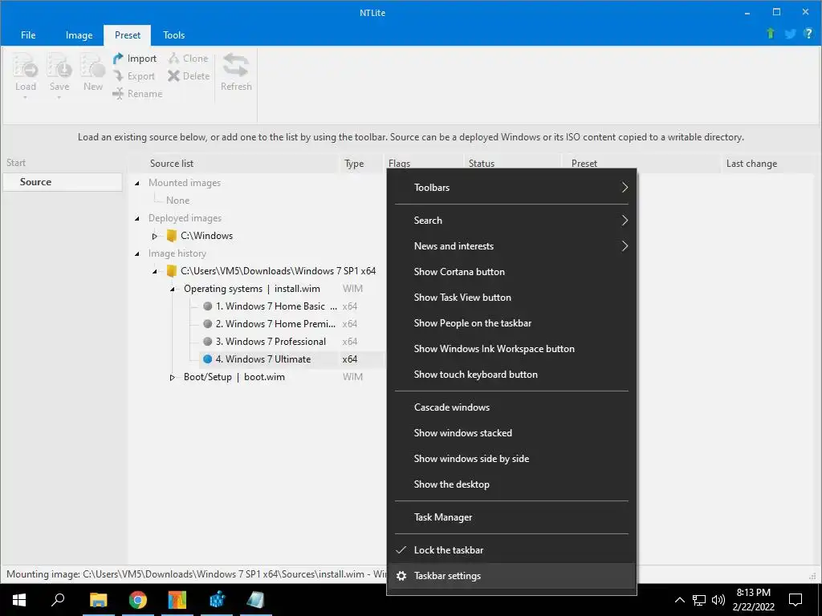The image size is (822, 616).
Task: Click the gear icon beside Taskbar settings
Action: click(x=401, y=576)
